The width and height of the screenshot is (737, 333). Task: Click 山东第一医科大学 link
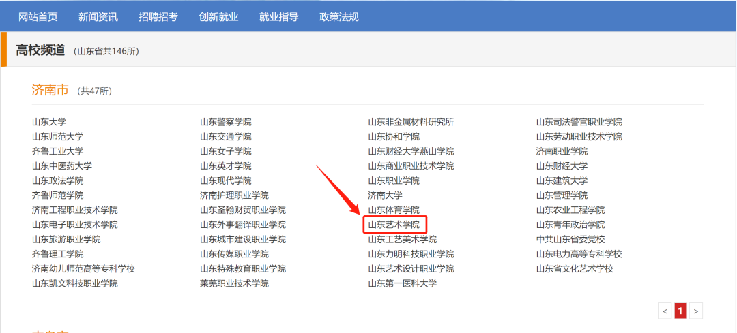(403, 284)
